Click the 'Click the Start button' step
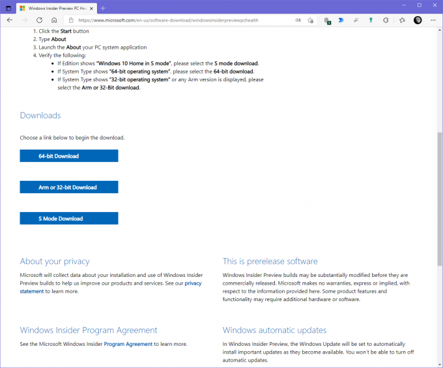443x368 pixels. [x=64, y=31]
